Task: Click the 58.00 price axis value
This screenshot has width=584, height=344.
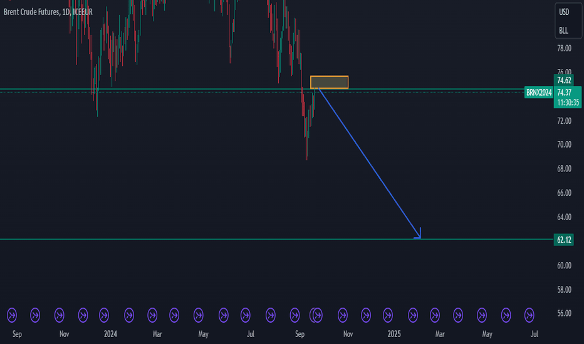Action: (x=564, y=290)
